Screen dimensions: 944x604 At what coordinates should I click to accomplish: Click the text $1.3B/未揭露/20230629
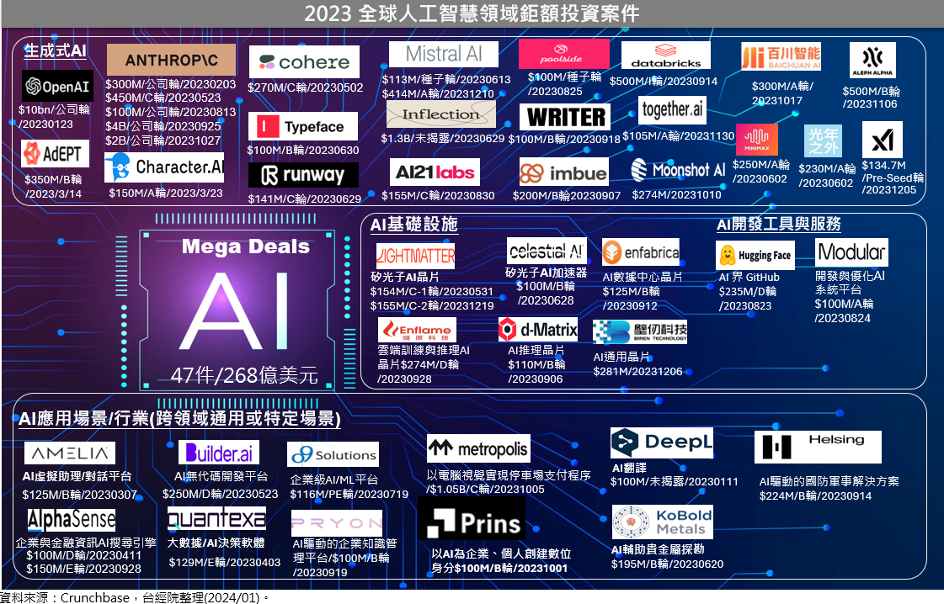(442, 138)
